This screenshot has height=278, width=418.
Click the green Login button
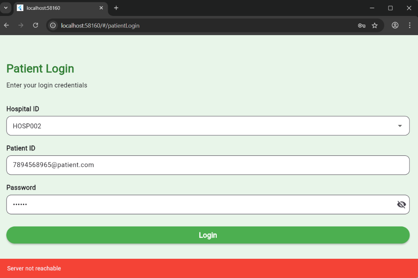point(208,235)
